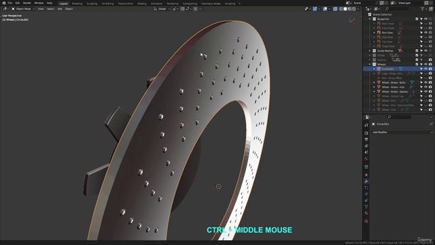This screenshot has width=435, height=245.
Task: Open the 3D viewport editor type selector
Action: point(5,9)
